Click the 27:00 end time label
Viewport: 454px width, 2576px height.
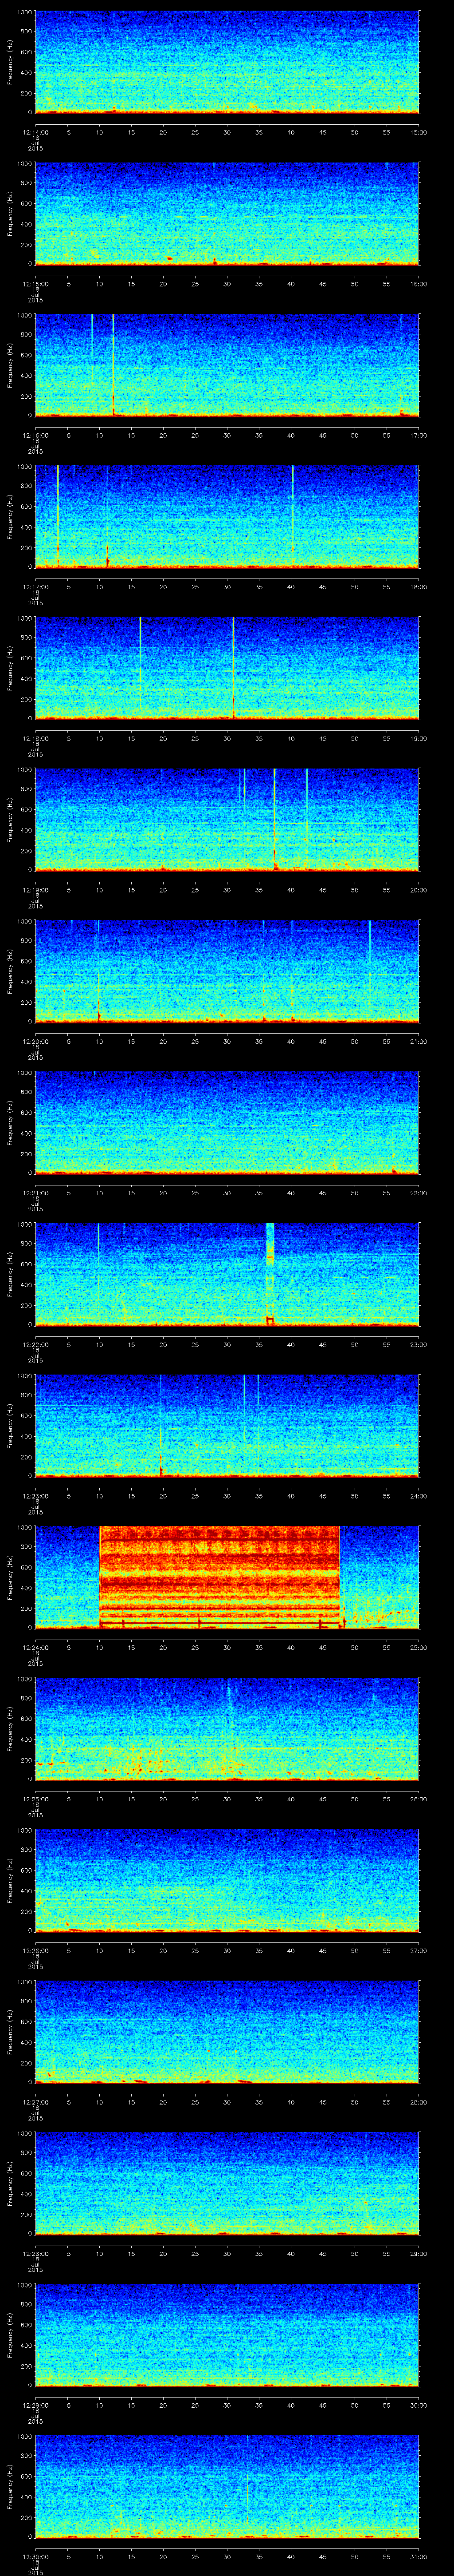pyautogui.click(x=419, y=1950)
